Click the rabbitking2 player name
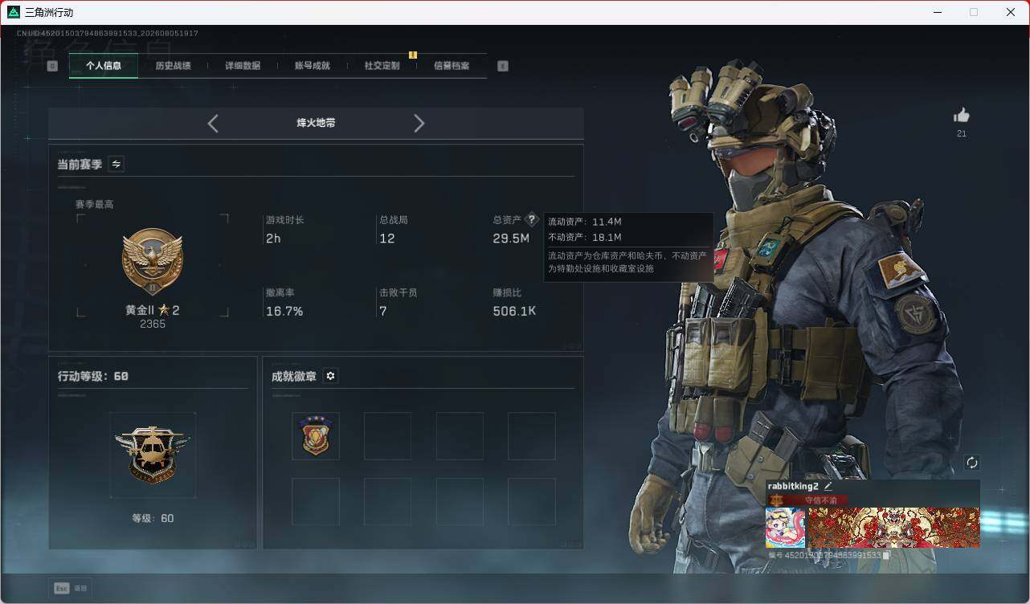This screenshot has width=1030, height=604. pyautogui.click(x=793, y=486)
